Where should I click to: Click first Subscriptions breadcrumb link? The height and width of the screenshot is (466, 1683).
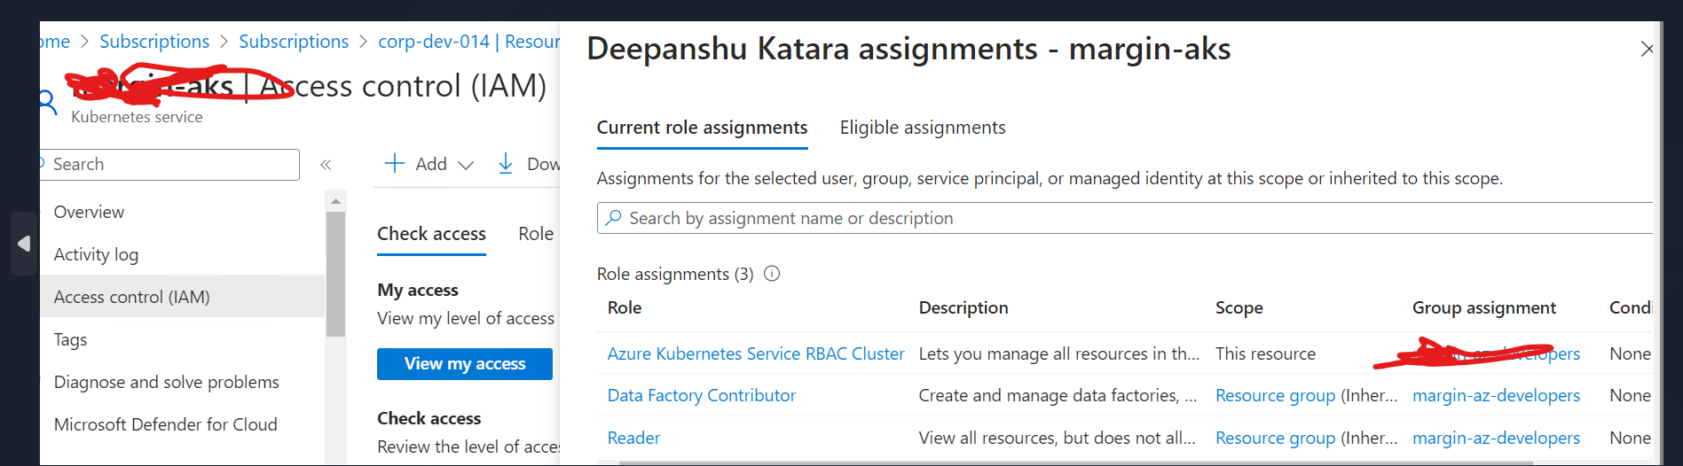click(x=154, y=42)
